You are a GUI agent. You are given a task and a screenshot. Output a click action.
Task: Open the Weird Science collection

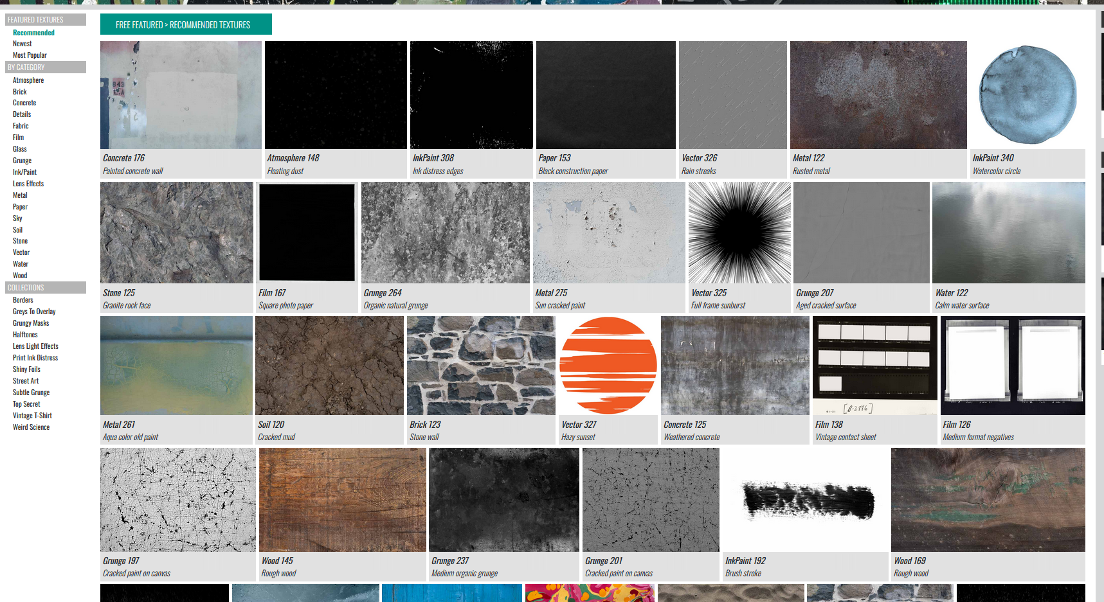(31, 427)
